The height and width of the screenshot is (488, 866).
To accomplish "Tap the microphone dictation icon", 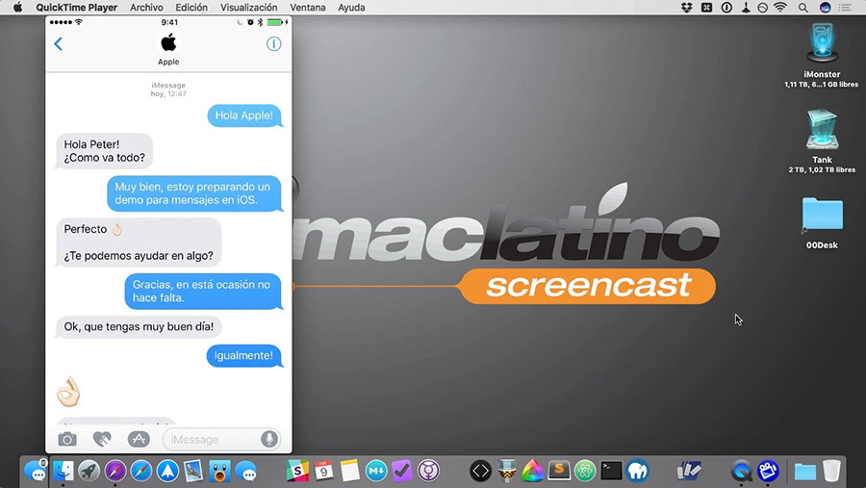I will point(269,439).
